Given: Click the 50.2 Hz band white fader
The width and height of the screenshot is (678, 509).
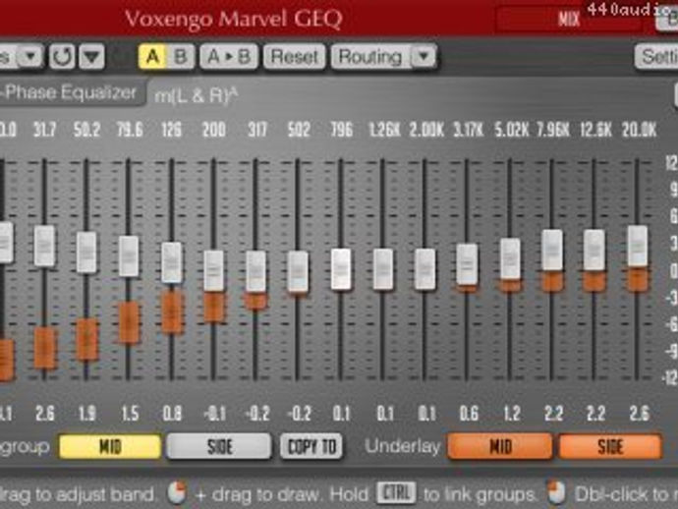Looking at the screenshot, I should (86, 253).
